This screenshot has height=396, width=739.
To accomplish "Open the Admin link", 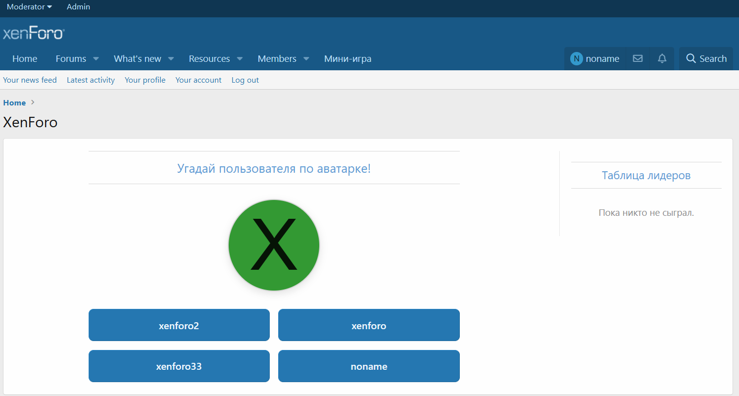I will pos(78,7).
